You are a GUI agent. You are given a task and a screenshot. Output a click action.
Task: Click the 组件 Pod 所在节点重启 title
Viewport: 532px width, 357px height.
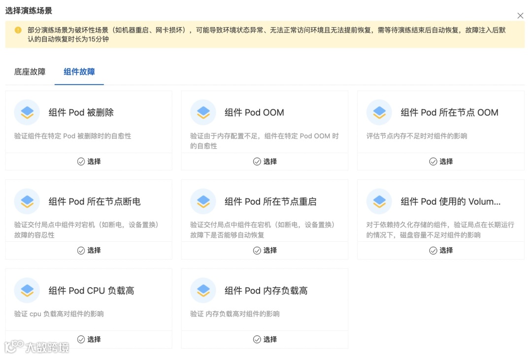coord(271,202)
